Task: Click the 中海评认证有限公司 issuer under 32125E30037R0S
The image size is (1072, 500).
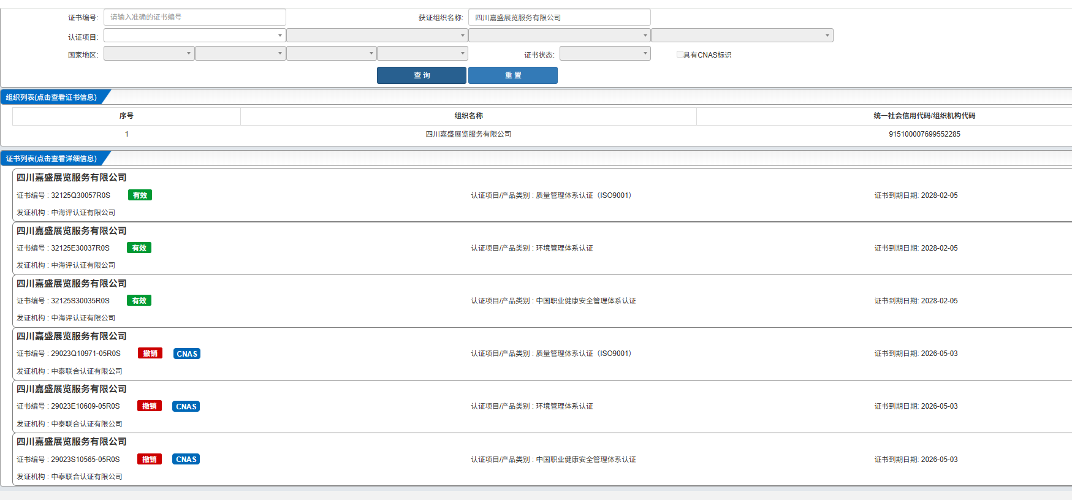Action: pos(83,265)
